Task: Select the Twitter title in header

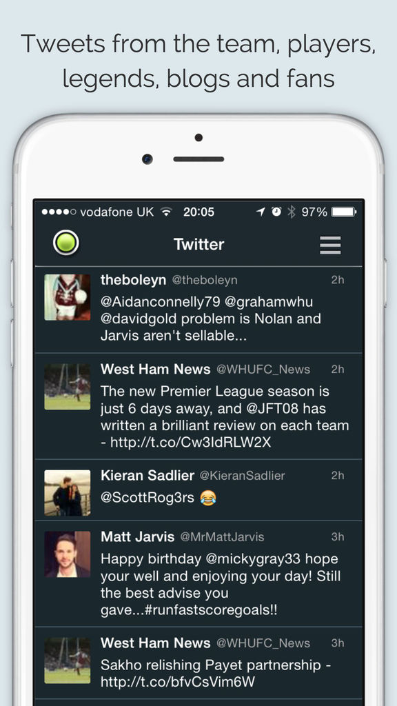Action: [199, 245]
